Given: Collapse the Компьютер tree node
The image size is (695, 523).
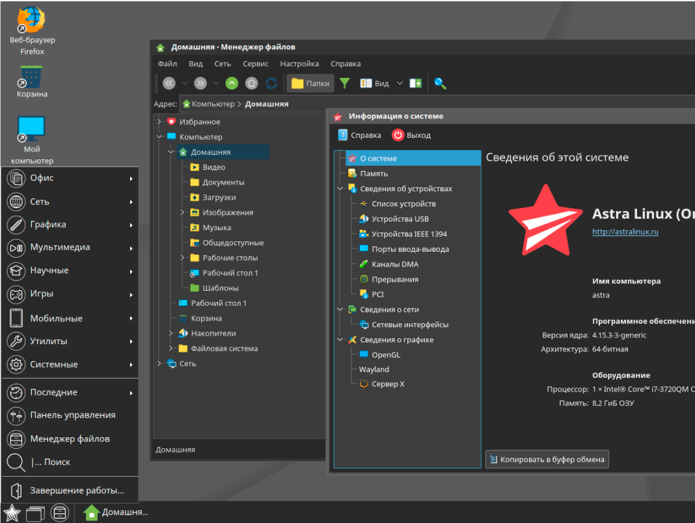Looking at the screenshot, I should pos(159,137).
